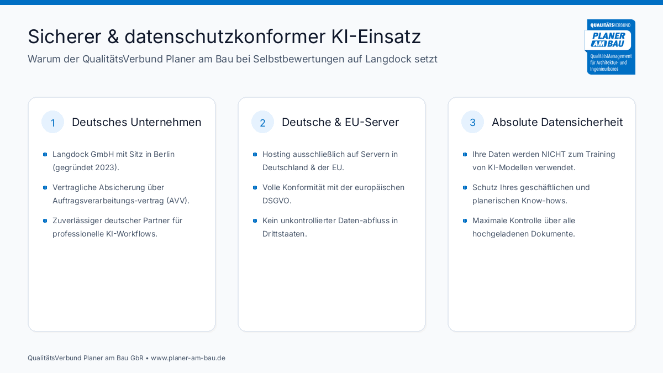Screen dimensions: 663x373
Task: Click 'Schutz Ihres geschäftlichen' bullet text
Action: pyautogui.click(x=532, y=194)
